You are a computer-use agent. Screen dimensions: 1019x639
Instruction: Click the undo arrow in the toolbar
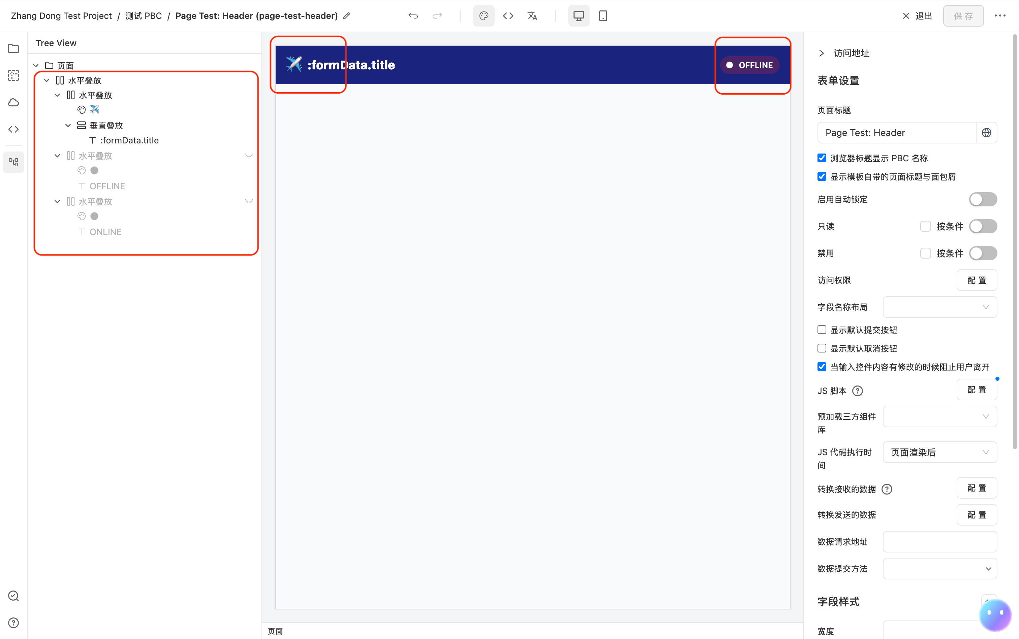tap(413, 16)
